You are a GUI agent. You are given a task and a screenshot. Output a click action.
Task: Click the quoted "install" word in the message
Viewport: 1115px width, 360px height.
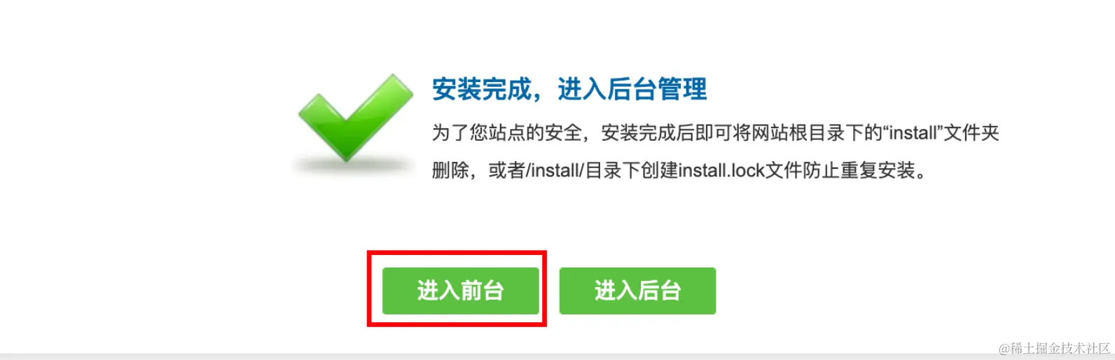913,132
